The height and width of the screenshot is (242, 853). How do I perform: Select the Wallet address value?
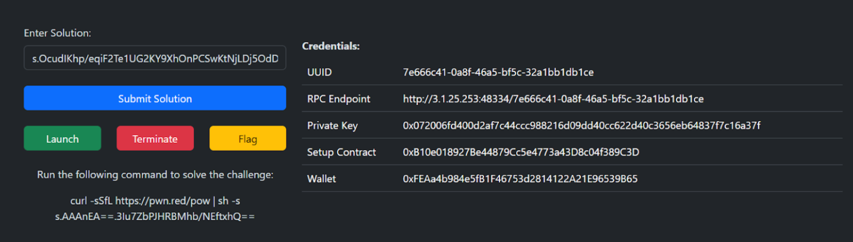(x=520, y=179)
